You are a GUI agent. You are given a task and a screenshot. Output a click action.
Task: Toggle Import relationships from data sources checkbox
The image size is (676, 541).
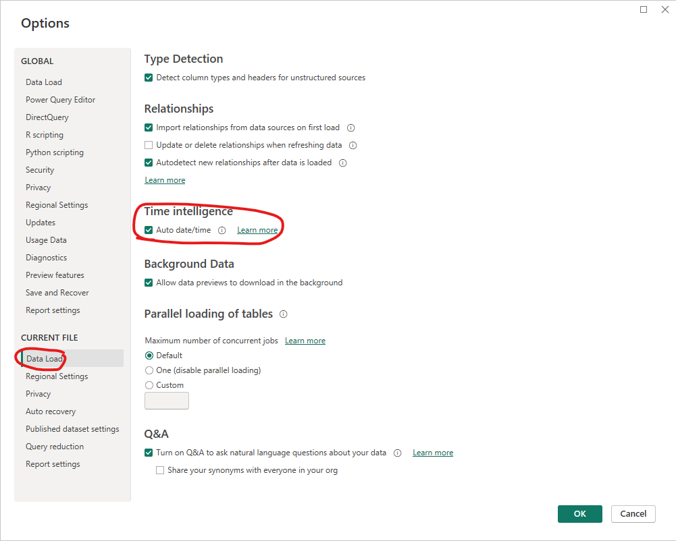click(149, 127)
